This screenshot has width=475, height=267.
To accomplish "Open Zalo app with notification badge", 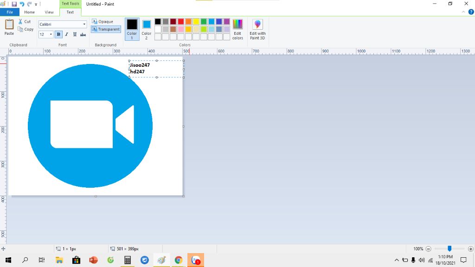I will [196, 260].
